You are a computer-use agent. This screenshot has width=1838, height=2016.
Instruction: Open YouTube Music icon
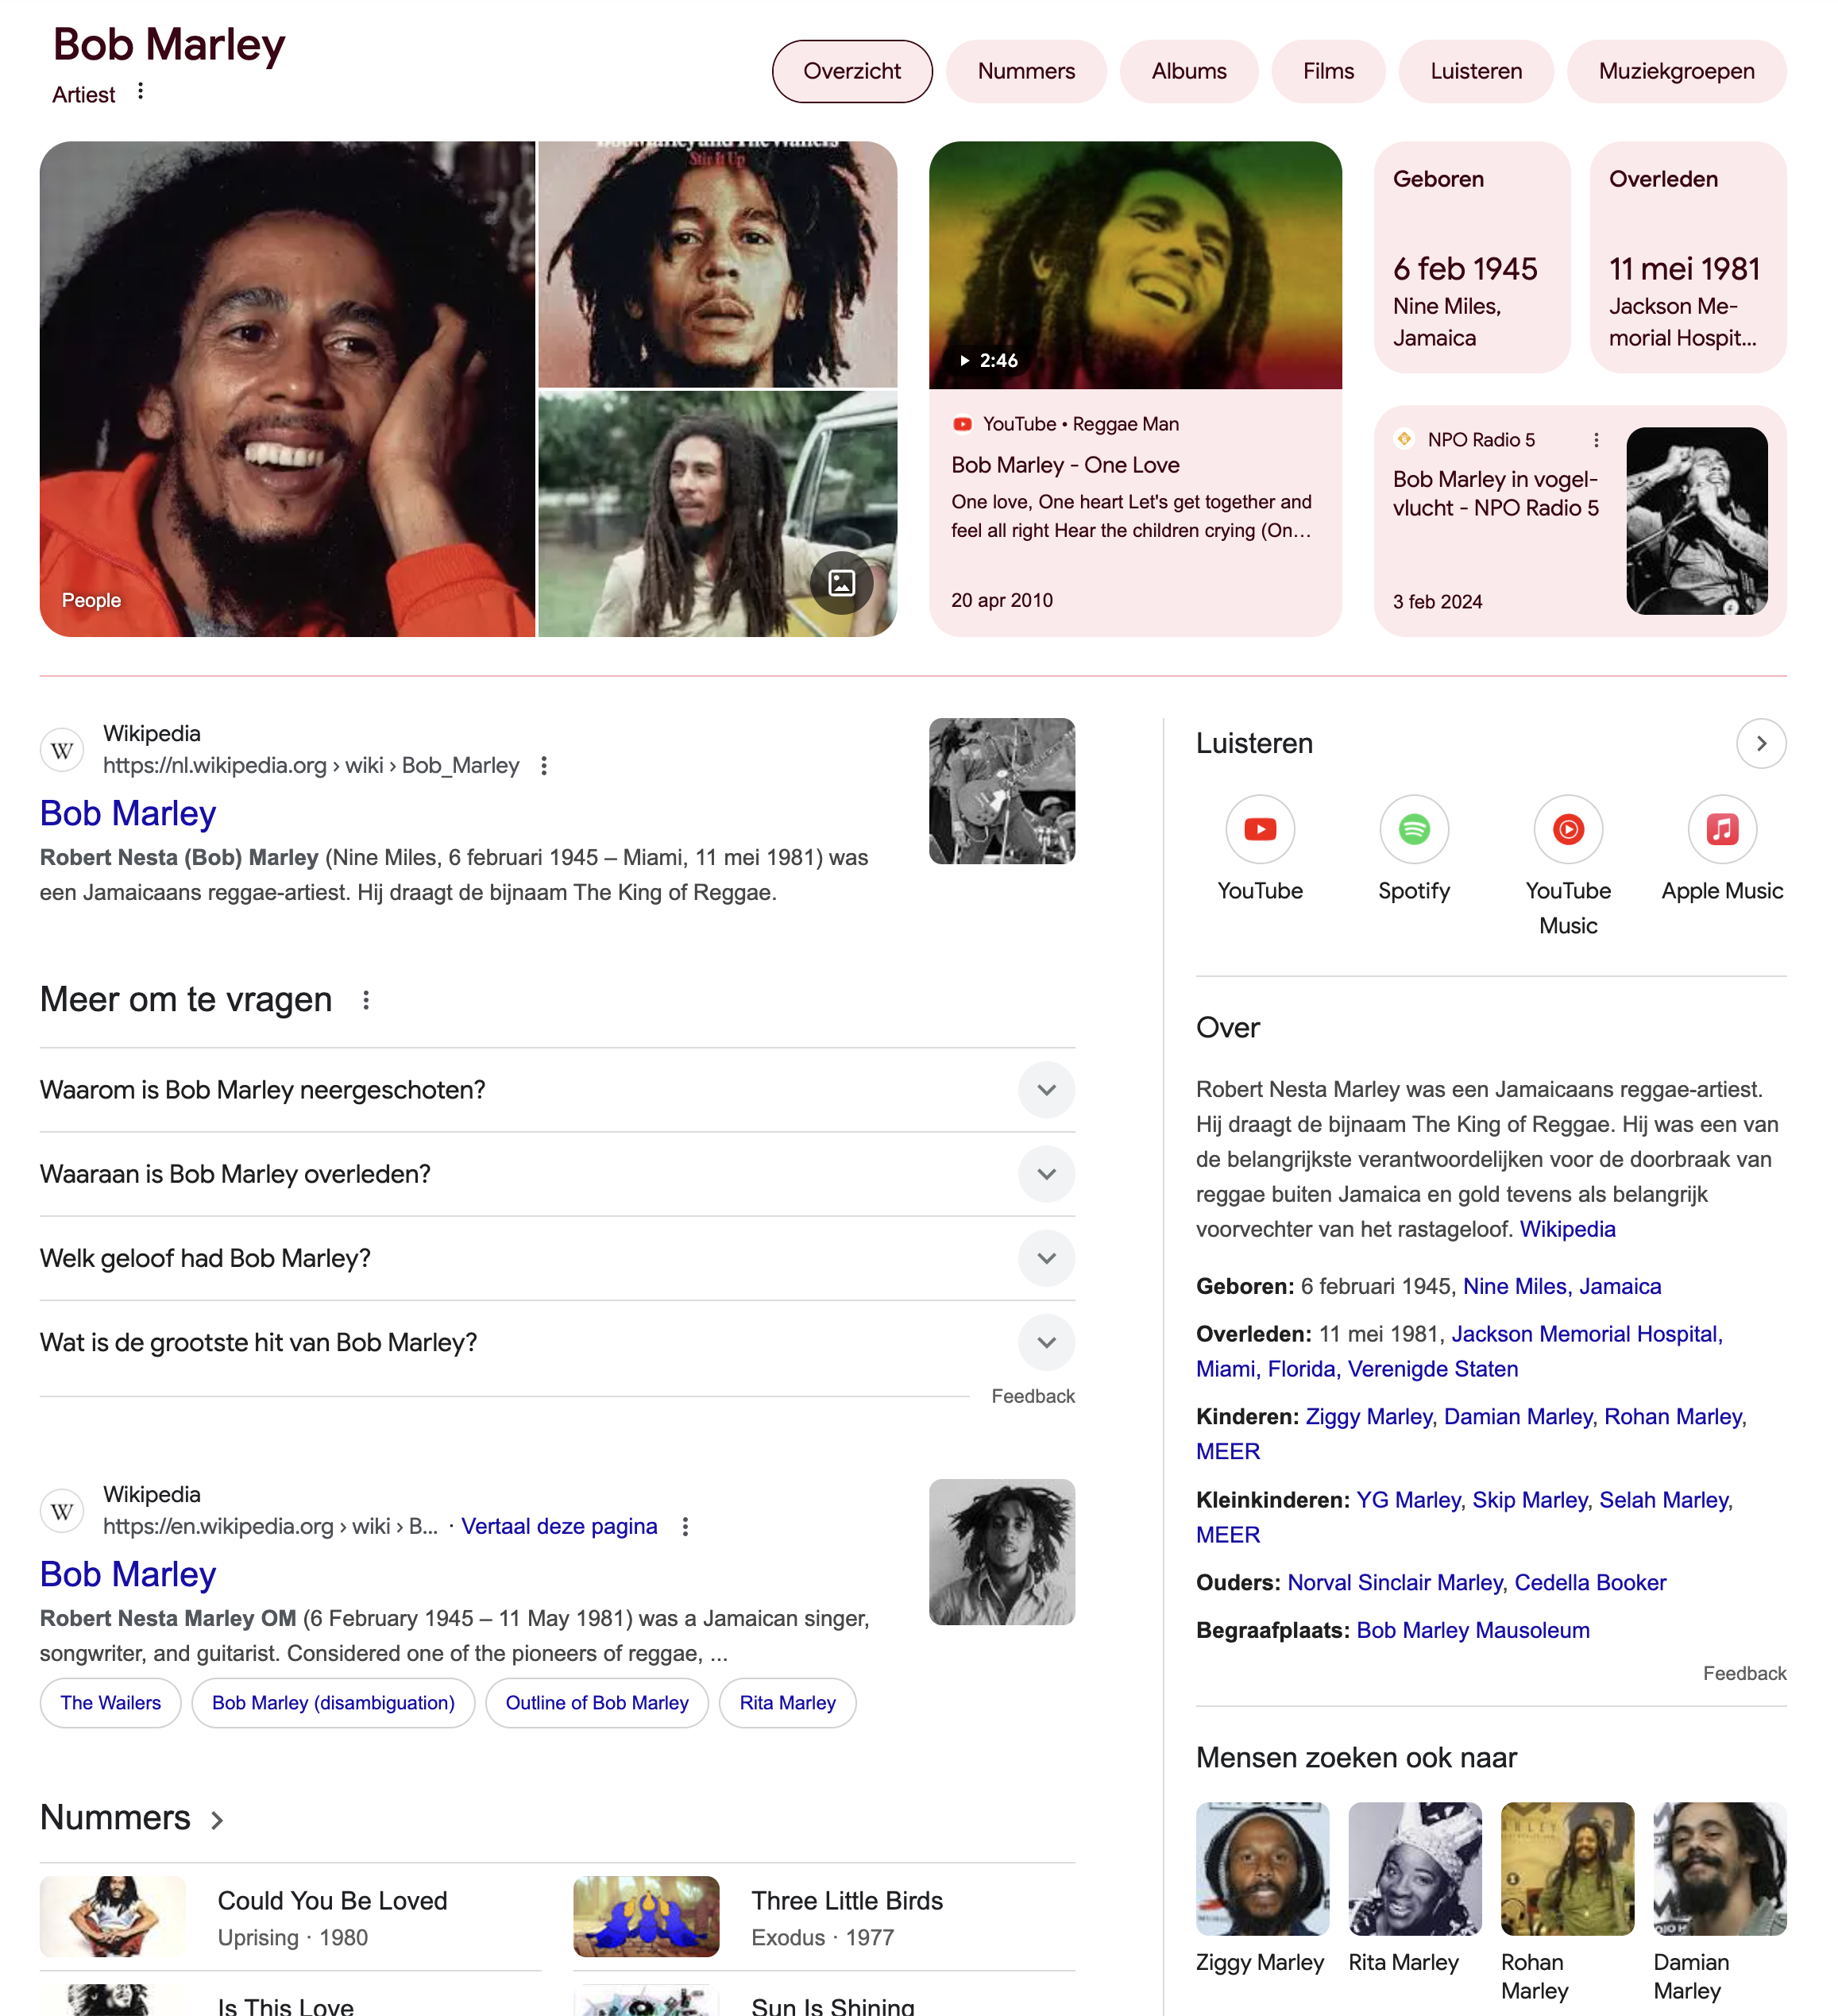tap(1568, 829)
